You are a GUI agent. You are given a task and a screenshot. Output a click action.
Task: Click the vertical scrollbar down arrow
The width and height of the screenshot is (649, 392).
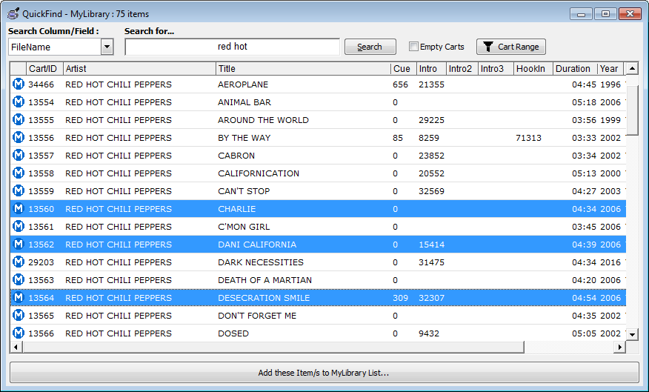(x=632, y=334)
